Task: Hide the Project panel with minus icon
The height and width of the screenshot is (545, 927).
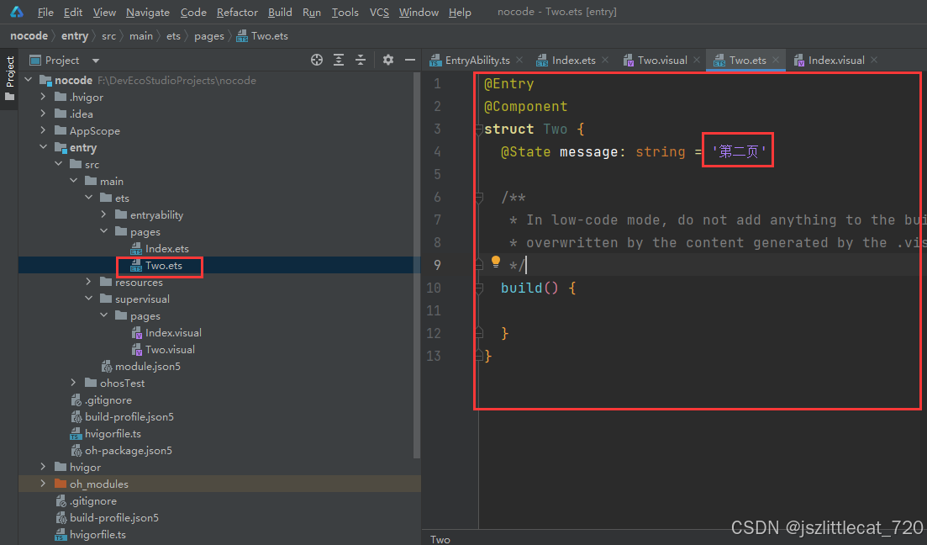Action: [410, 60]
